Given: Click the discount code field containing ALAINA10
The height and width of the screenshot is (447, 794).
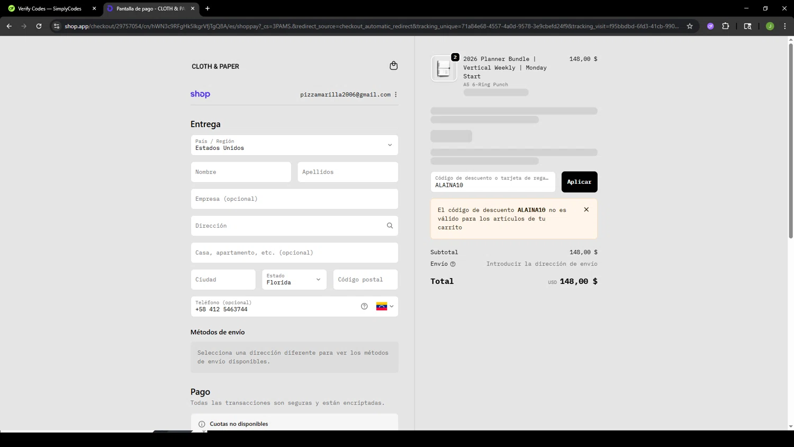Looking at the screenshot, I should (493, 182).
